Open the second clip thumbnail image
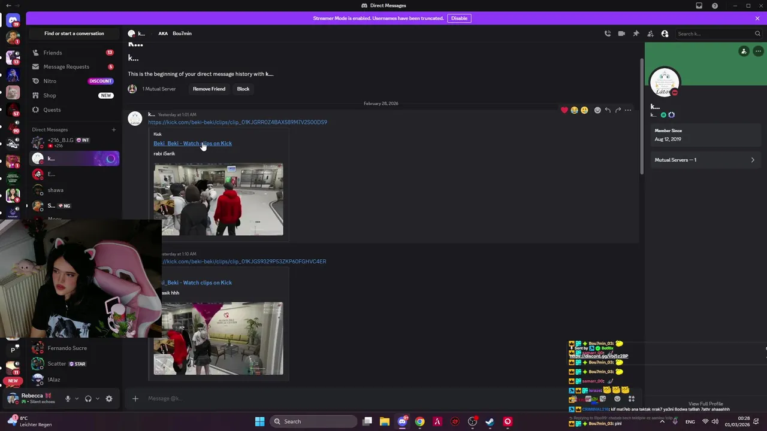This screenshot has height=431, width=767. [x=218, y=339]
